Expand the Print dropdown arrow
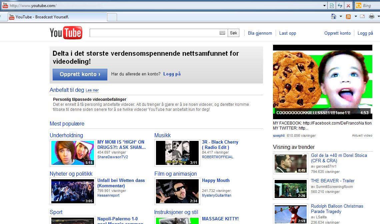The height and width of the screenshot is (224, 380). 378,16
